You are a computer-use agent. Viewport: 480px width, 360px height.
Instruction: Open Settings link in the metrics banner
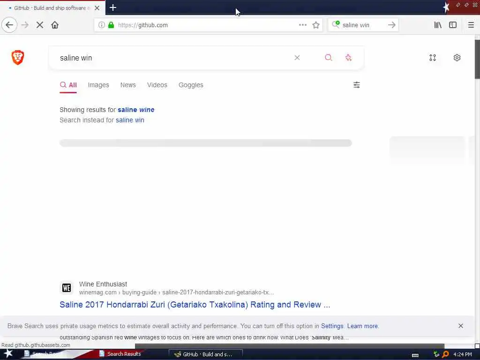tap(332, 326)
